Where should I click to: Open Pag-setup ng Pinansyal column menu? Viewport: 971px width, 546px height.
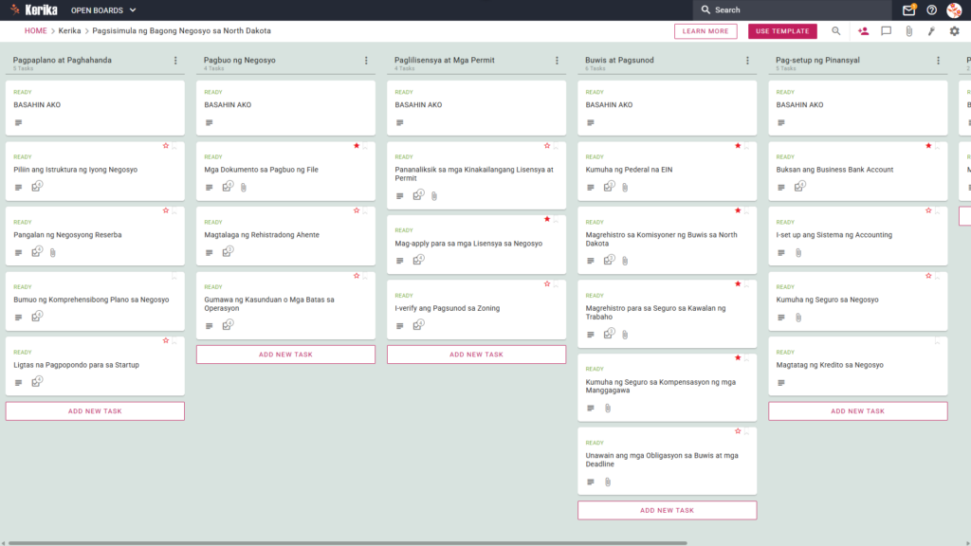(x=938, y=60)
